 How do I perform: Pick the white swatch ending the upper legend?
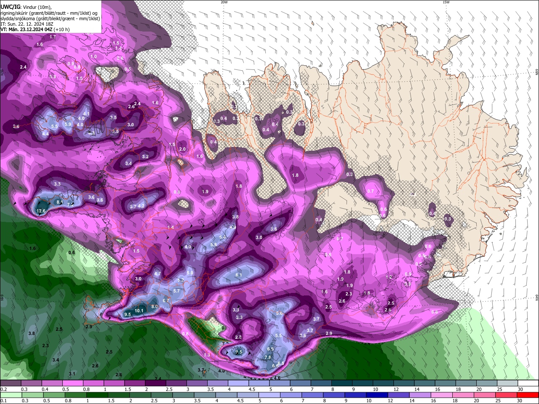coord(528,383)
